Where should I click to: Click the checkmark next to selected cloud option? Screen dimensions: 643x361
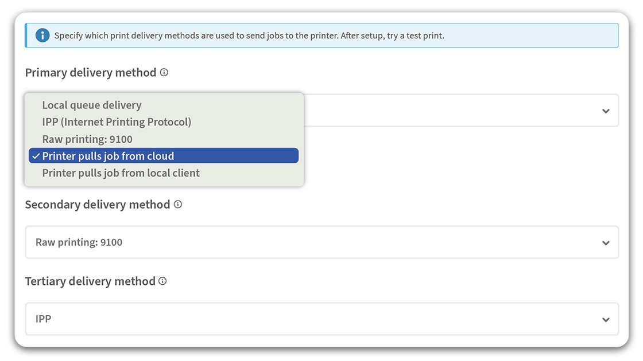(x=36, y=156)
